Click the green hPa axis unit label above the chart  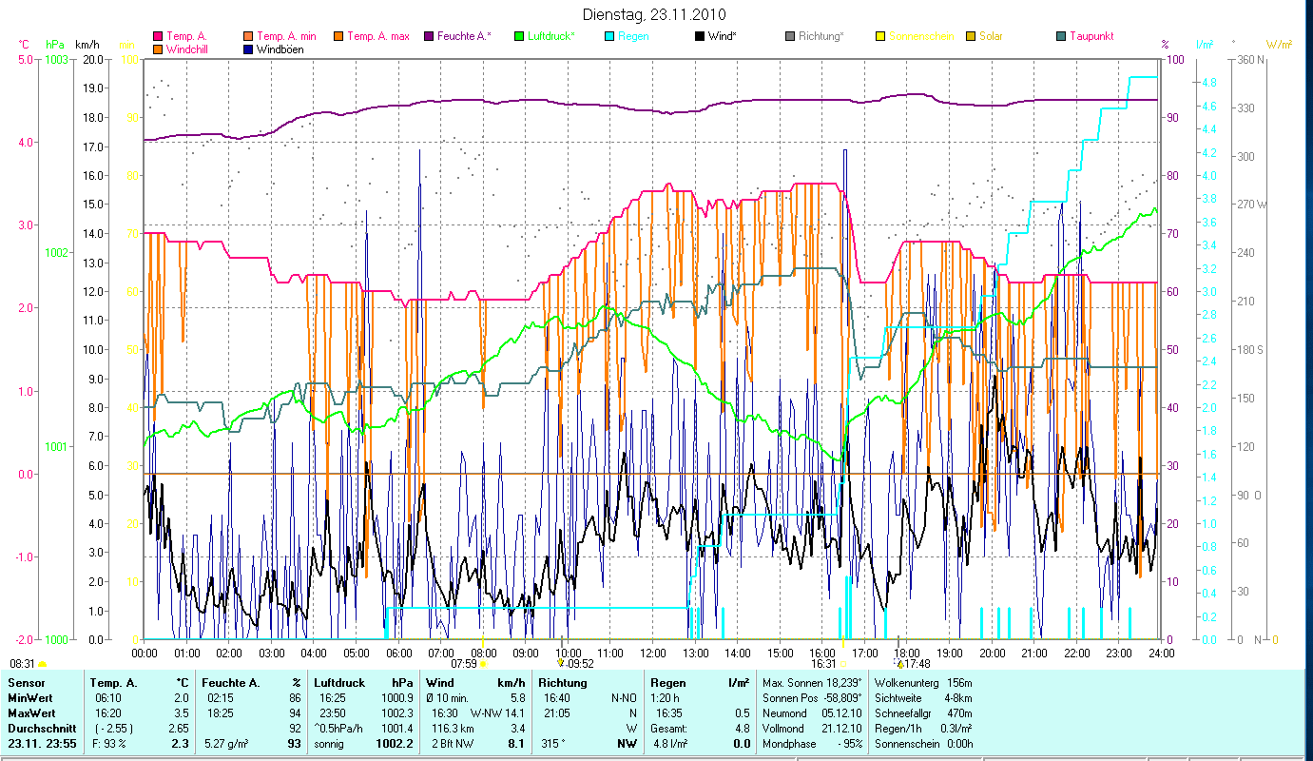click(x=55, y=45)
